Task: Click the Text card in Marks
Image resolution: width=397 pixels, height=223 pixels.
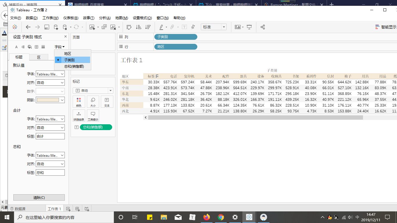Action: click(107, 102)
